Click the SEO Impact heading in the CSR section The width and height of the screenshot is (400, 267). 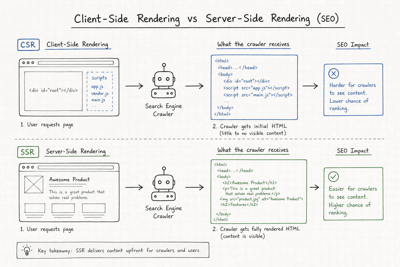(x=353, y=45)
